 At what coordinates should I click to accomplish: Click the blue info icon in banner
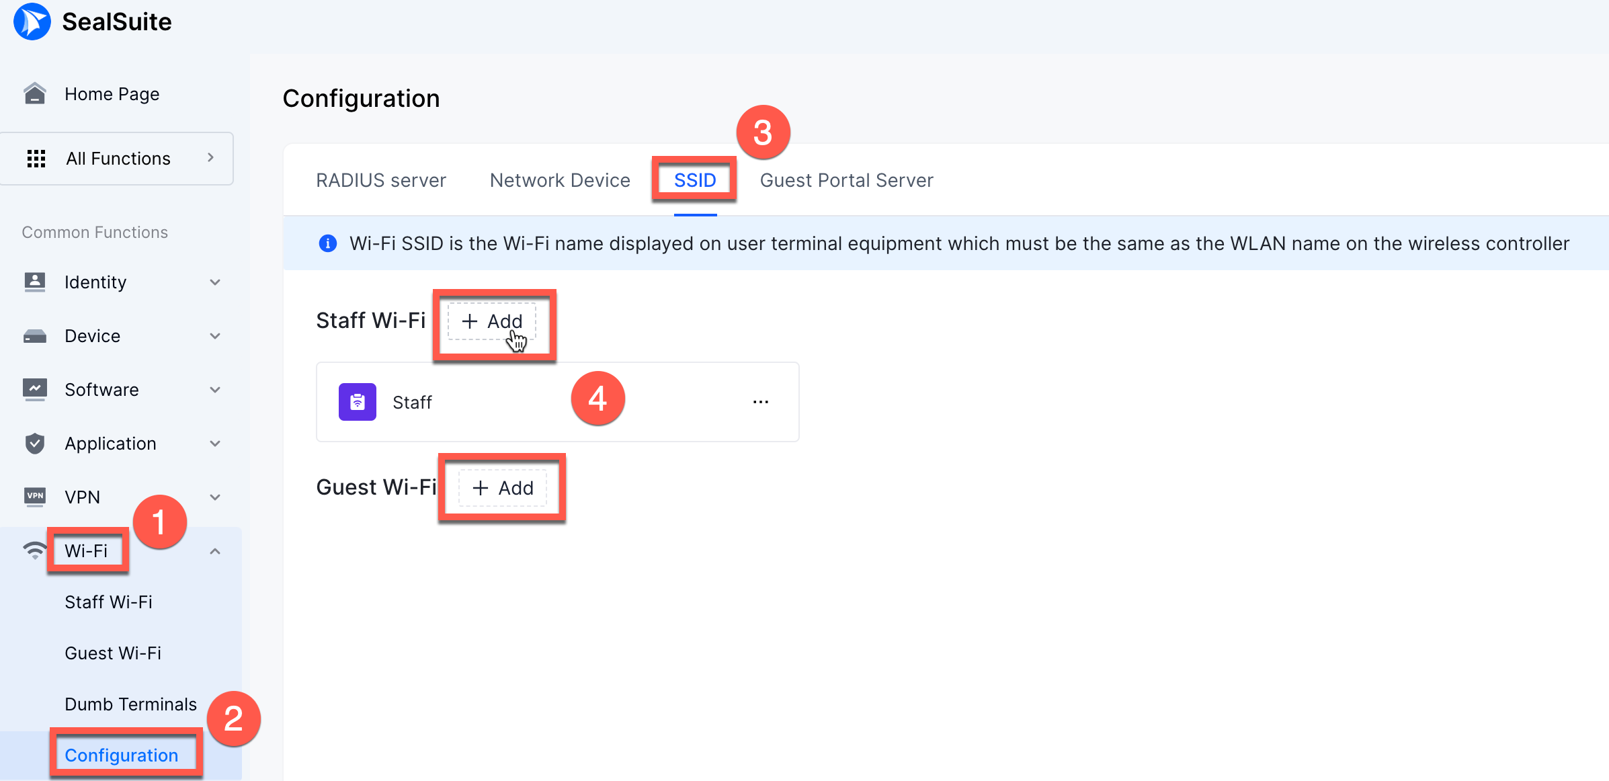[x=327, y=243]
